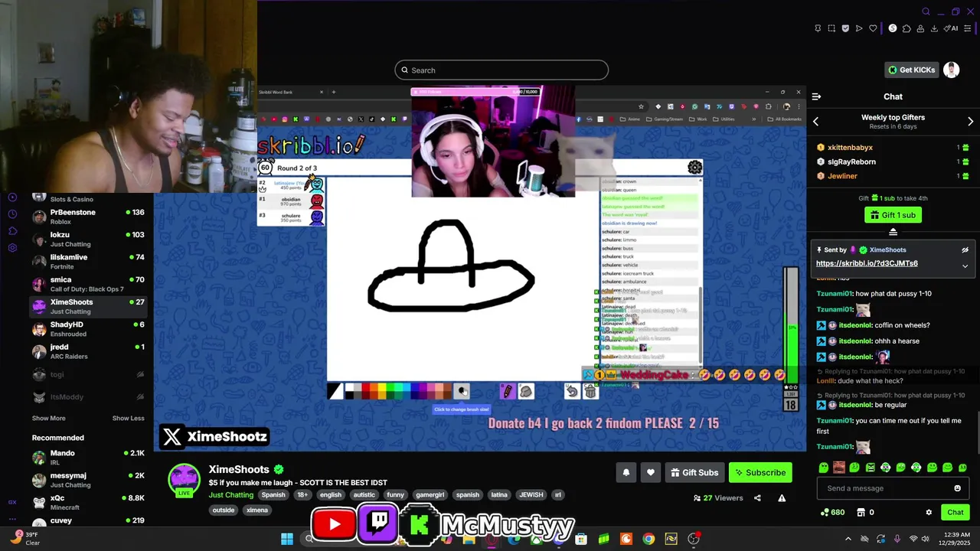This screenshot has width=980, height=551.
Task: Open the heart bookmarks icon in toolbar
Action: pyautogui.click(x=873, y=28)
